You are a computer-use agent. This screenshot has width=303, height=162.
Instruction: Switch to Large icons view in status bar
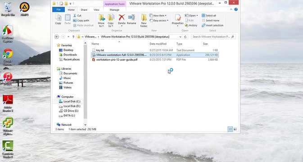(235, 129)
